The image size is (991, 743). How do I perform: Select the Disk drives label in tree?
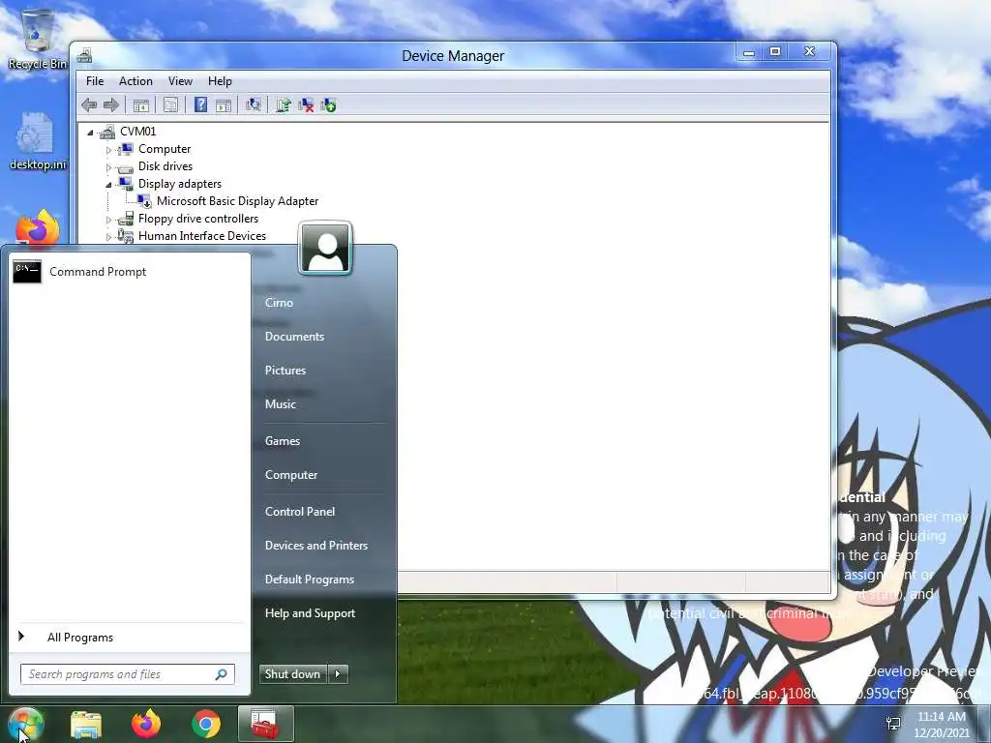point(165,166)
